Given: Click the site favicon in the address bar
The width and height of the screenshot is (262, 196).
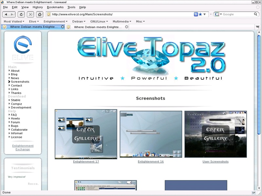Looking at the screenshot, I should click(x=48, y=14).
